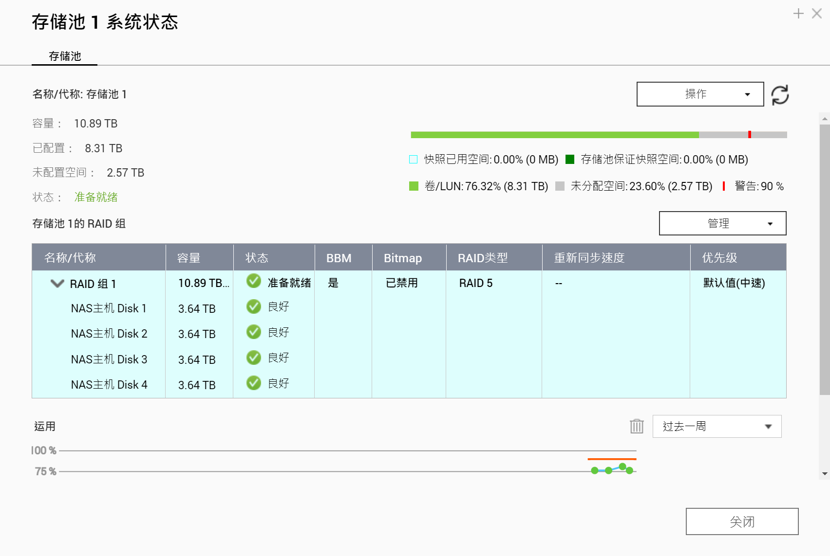The width and height of the screenshot is (830, 556).
Task: Open the 操作 dropdown menu
Action: tap(700, 94)
